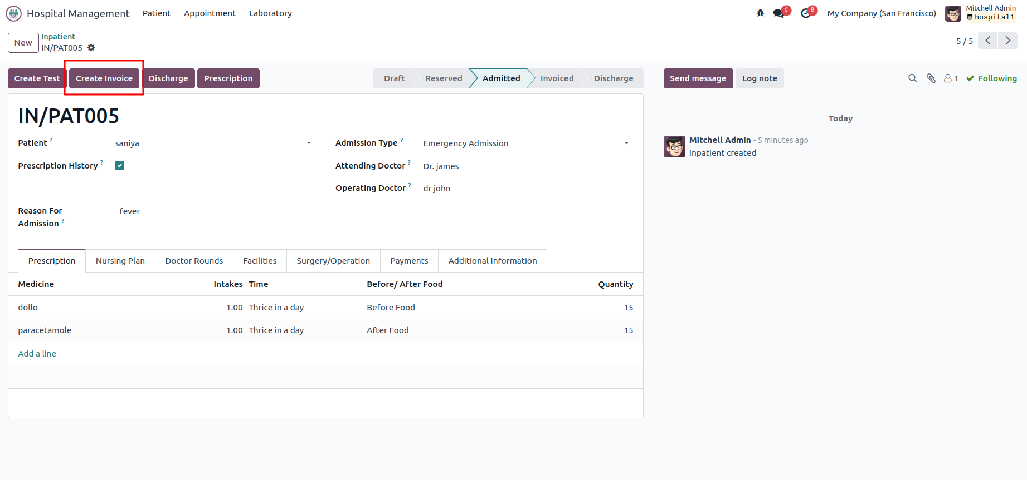This screenshot has width=1027, height=480.
Task: Click the gear icon beside IN/PAT005
Action: (91, 48)
